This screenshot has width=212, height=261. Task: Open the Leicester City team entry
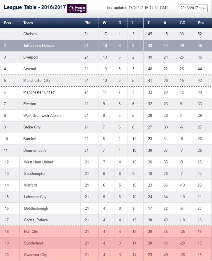35,197
